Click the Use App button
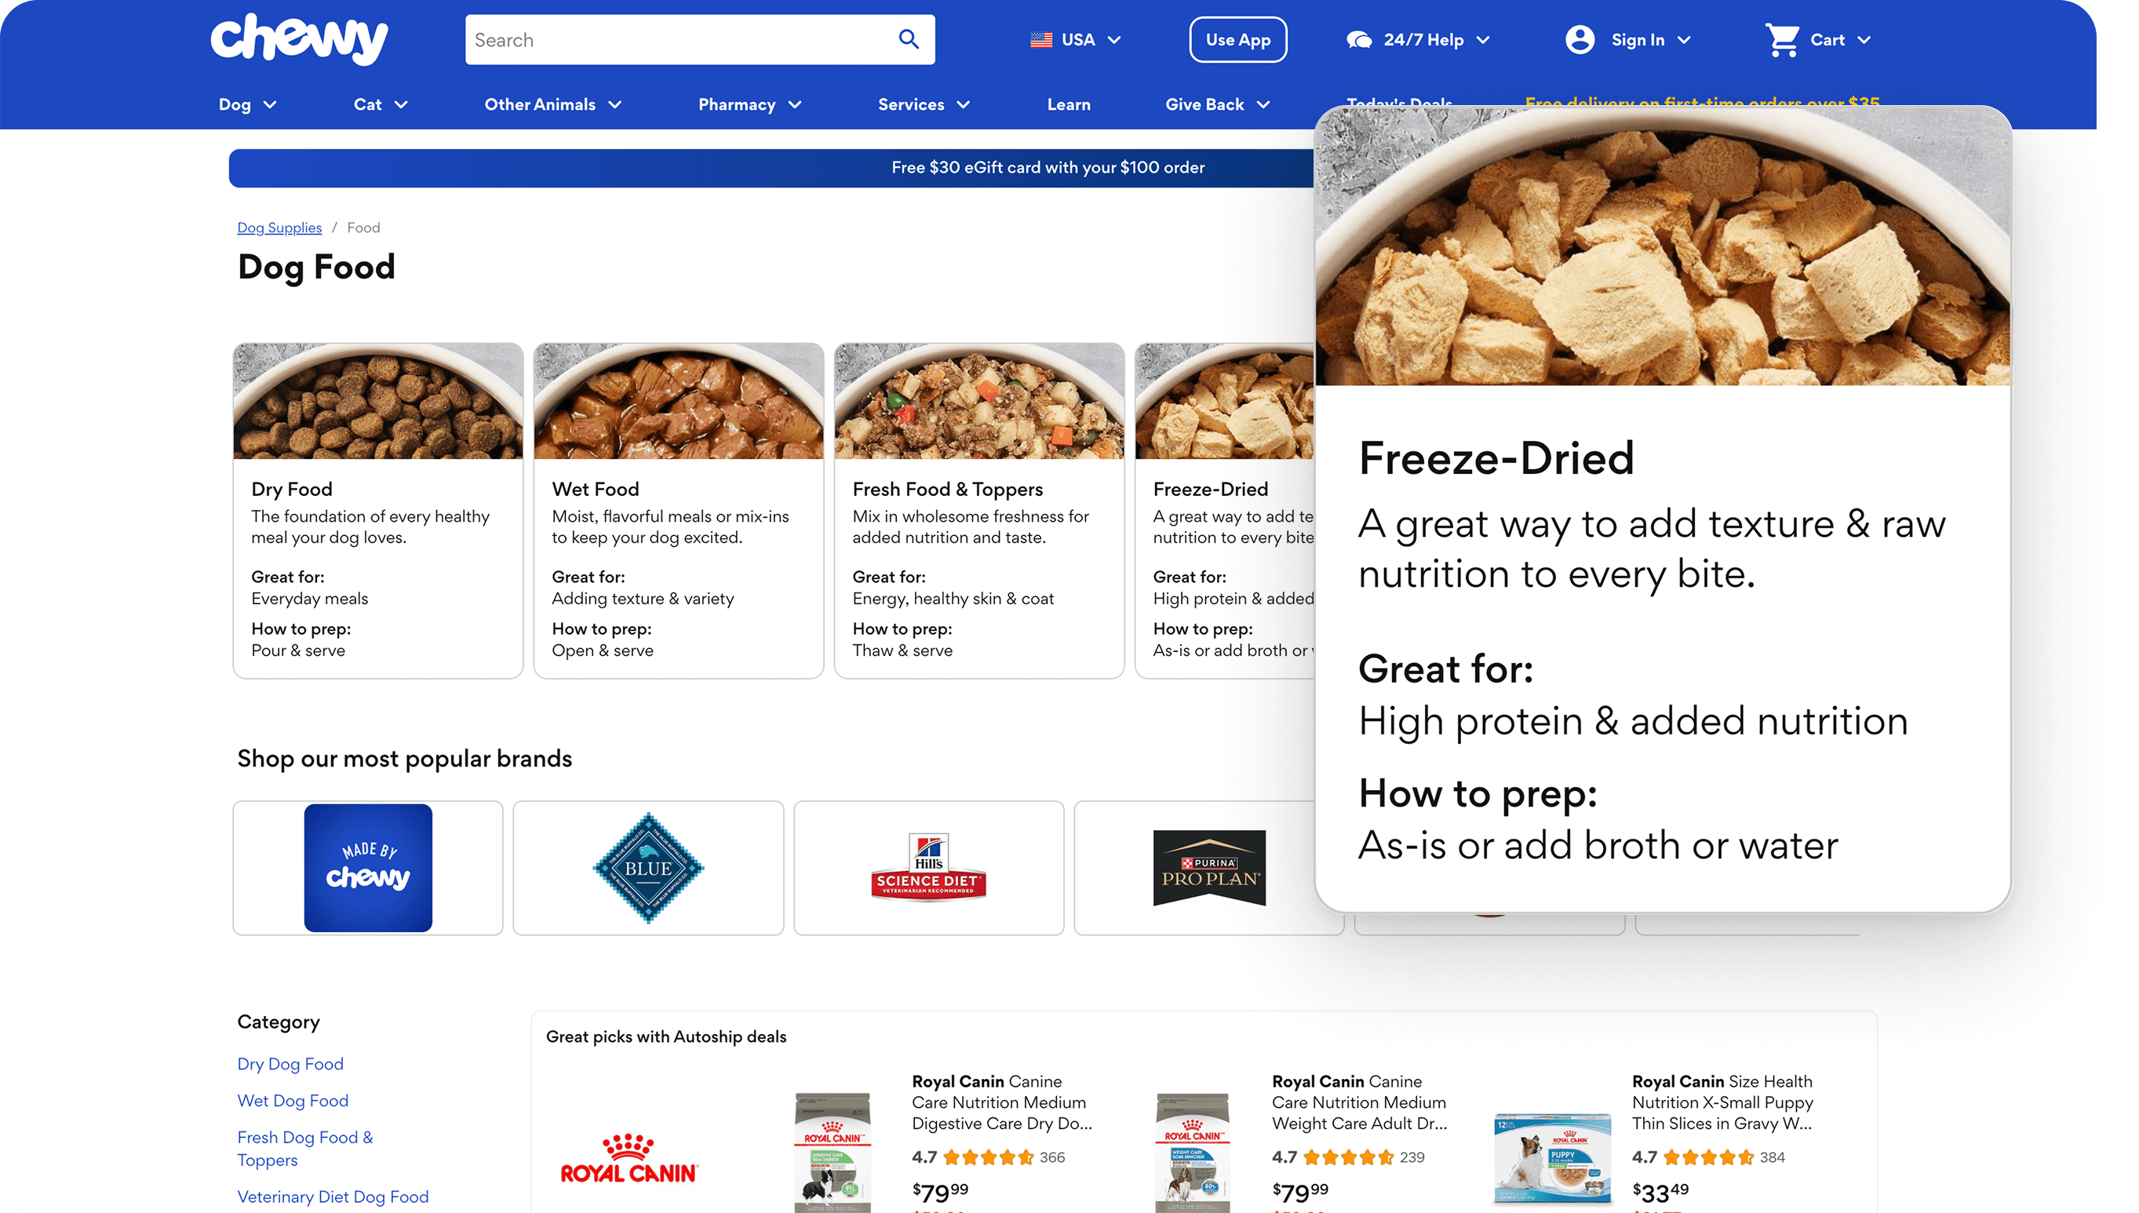This screenshot has height=1213, width=2139. (1237, 39)
